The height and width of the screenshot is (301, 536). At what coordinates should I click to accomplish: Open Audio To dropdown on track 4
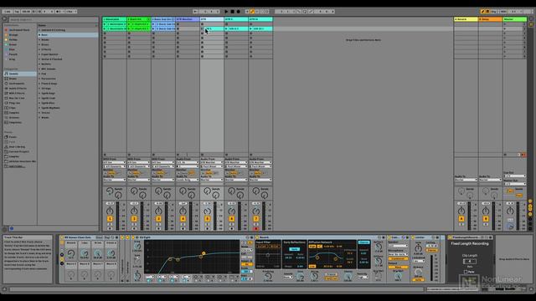[188, 180]
